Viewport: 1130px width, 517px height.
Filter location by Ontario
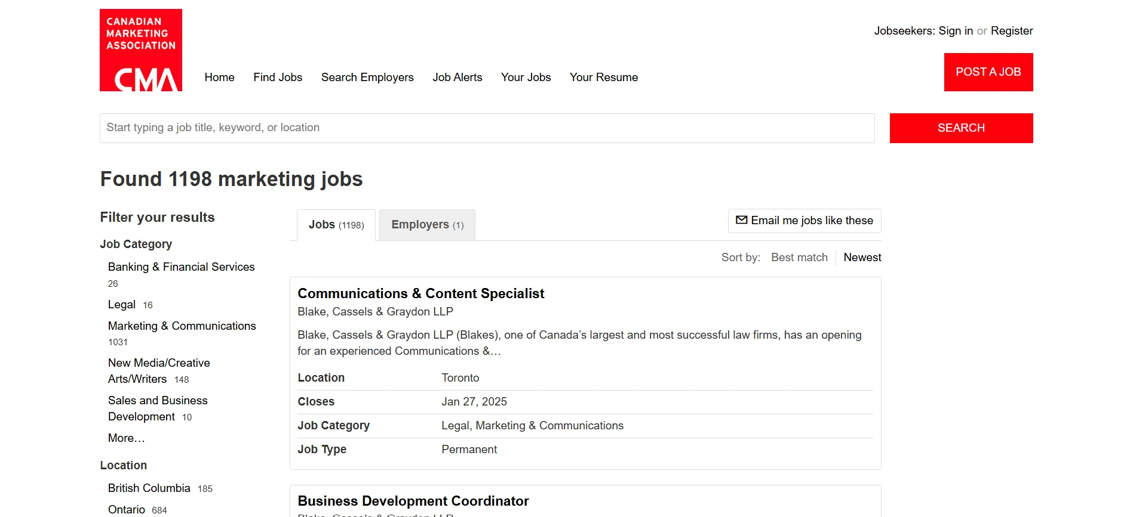(127, 509)
